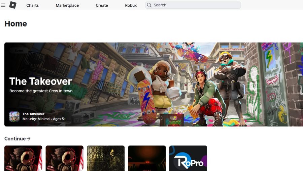Open the first skull character game tile
This screenshot has width=303, height=171.
23,158
